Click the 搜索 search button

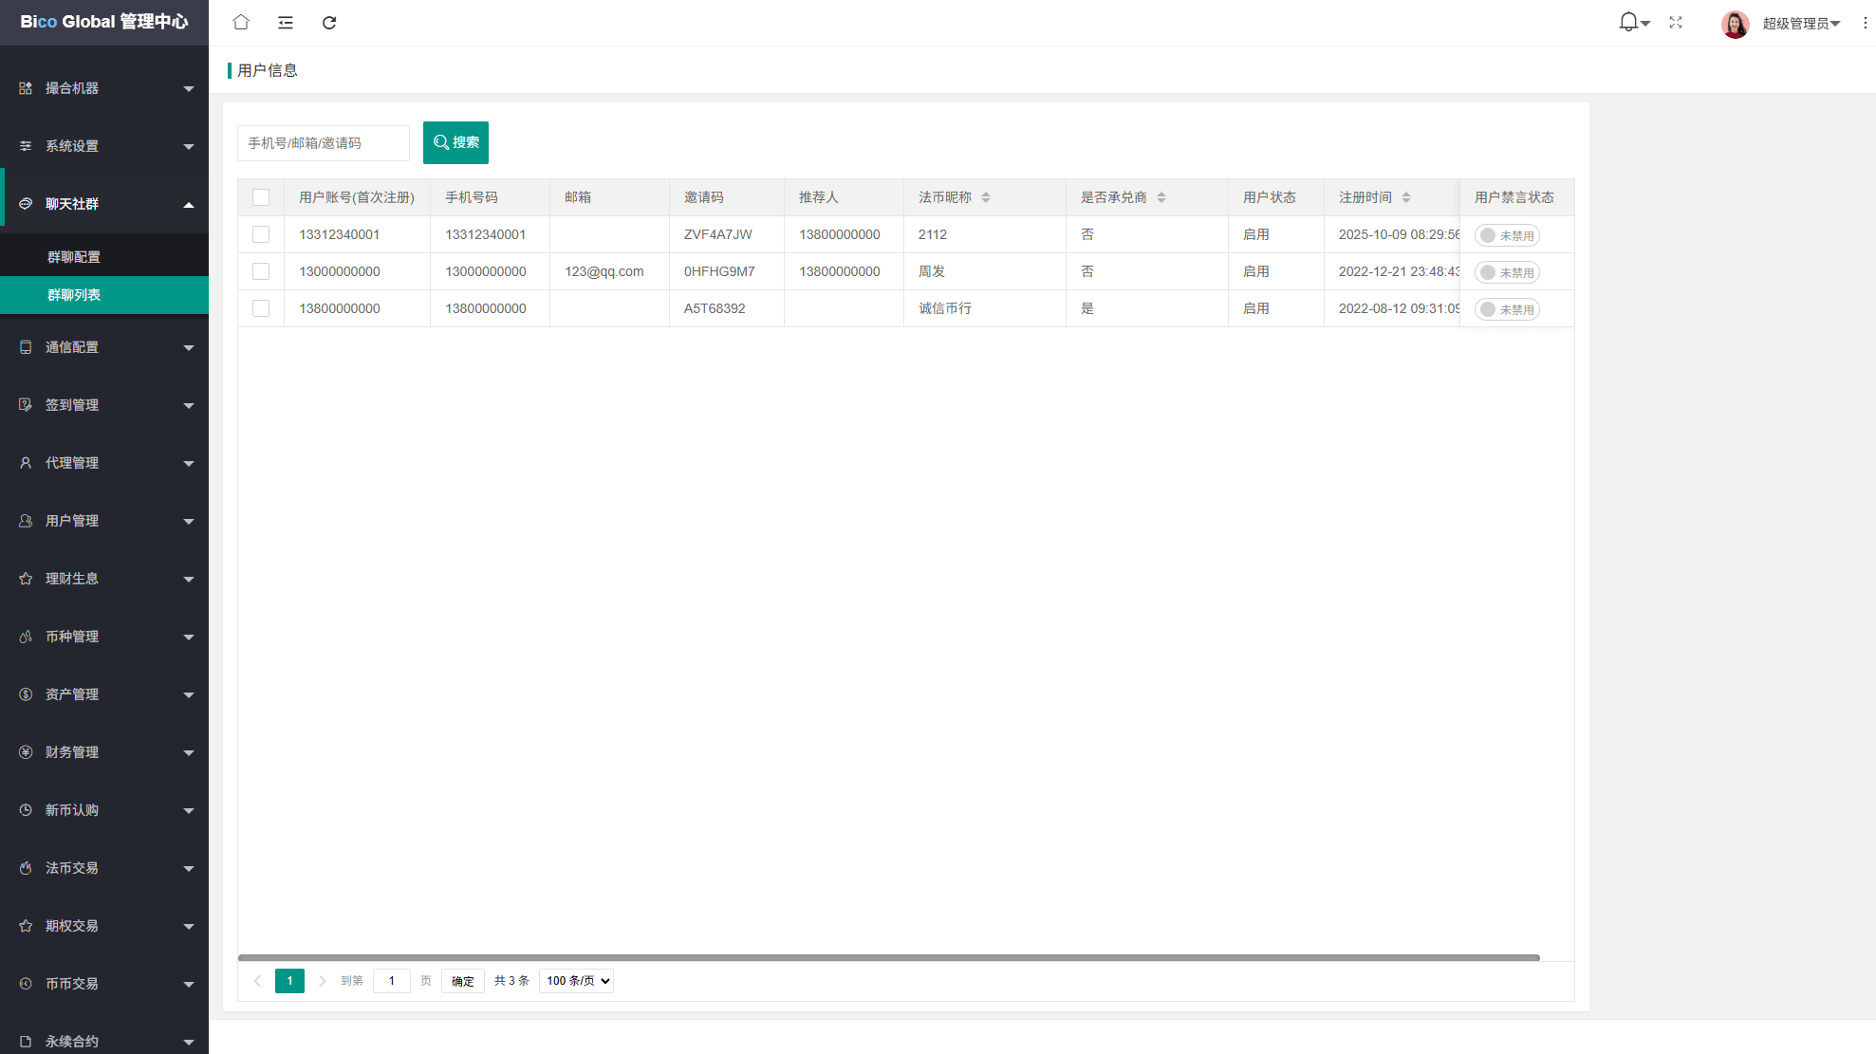click(x=455, y=142)
